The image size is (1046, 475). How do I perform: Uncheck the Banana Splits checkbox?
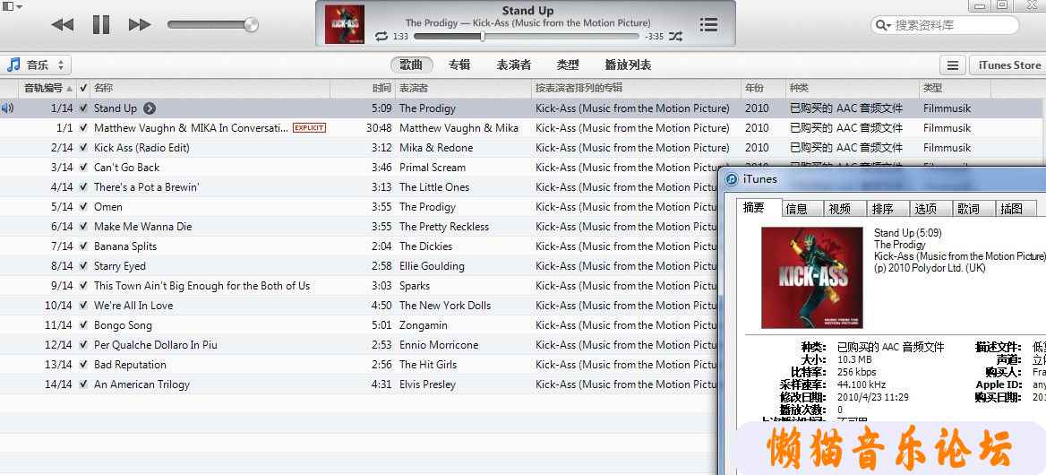coord(83,246)
